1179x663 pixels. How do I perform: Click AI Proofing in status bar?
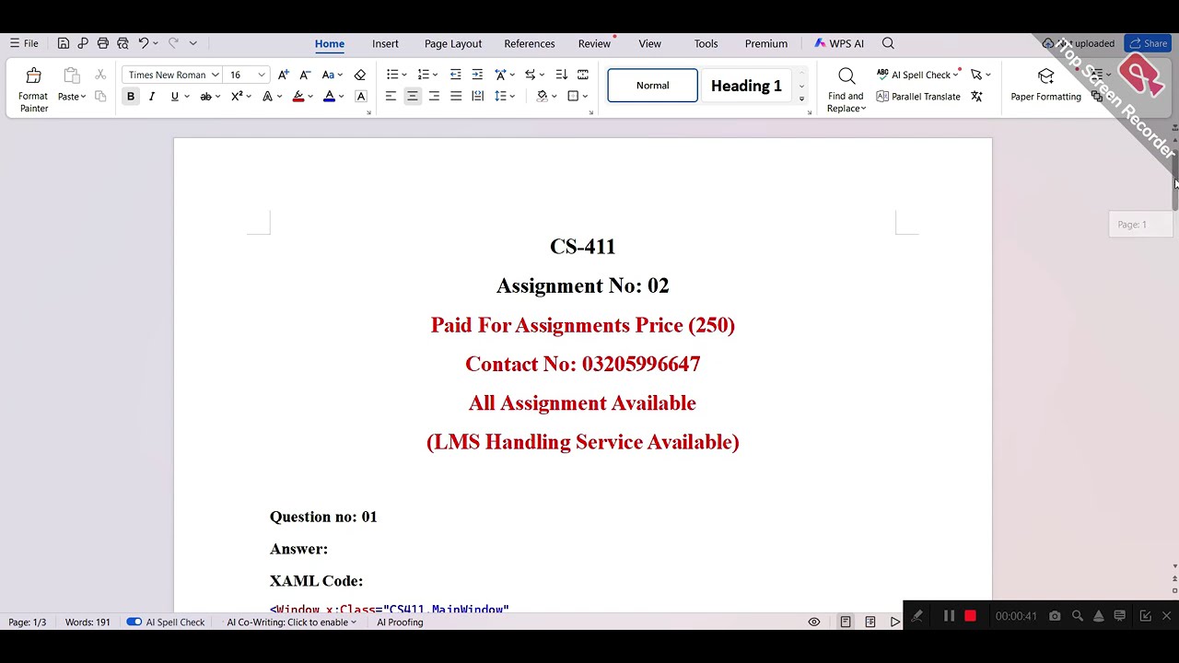click(400, 622)
